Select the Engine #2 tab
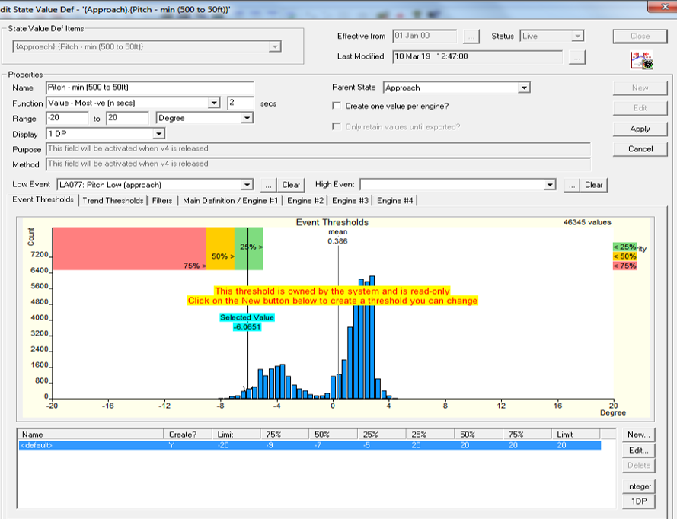677x519 pixels. point(305,201)
